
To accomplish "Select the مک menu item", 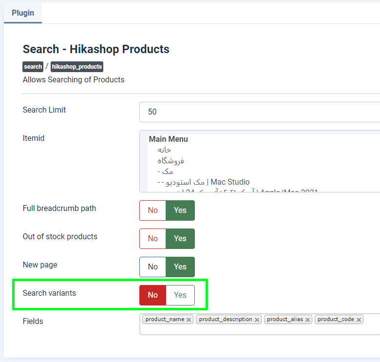I will tap(165, 171).
